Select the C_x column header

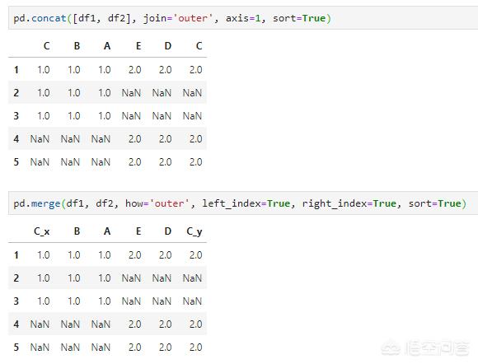[42, 231]
